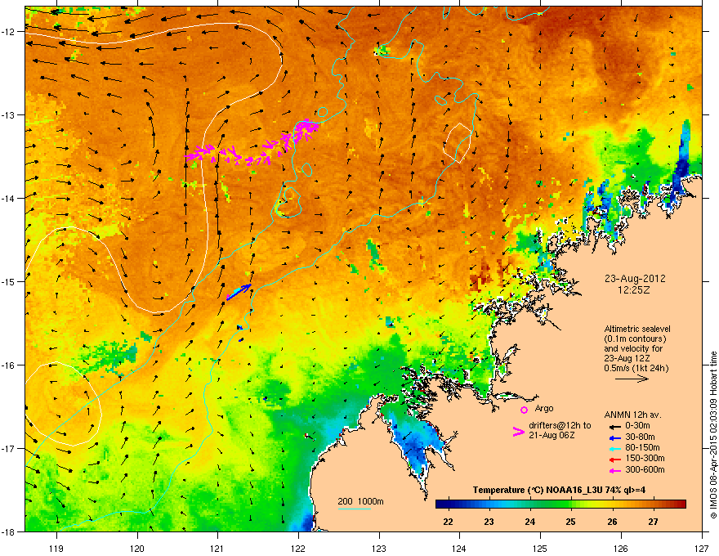Click the Argo legend label

544,408
